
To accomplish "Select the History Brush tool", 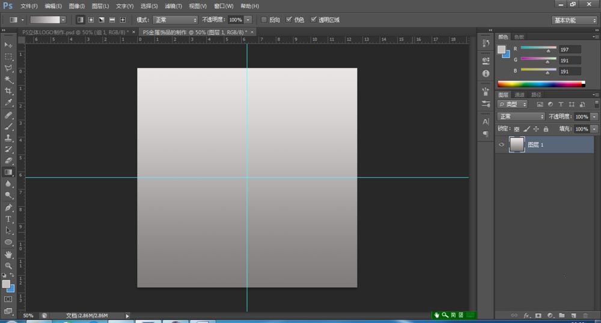I will click(8, 149).
